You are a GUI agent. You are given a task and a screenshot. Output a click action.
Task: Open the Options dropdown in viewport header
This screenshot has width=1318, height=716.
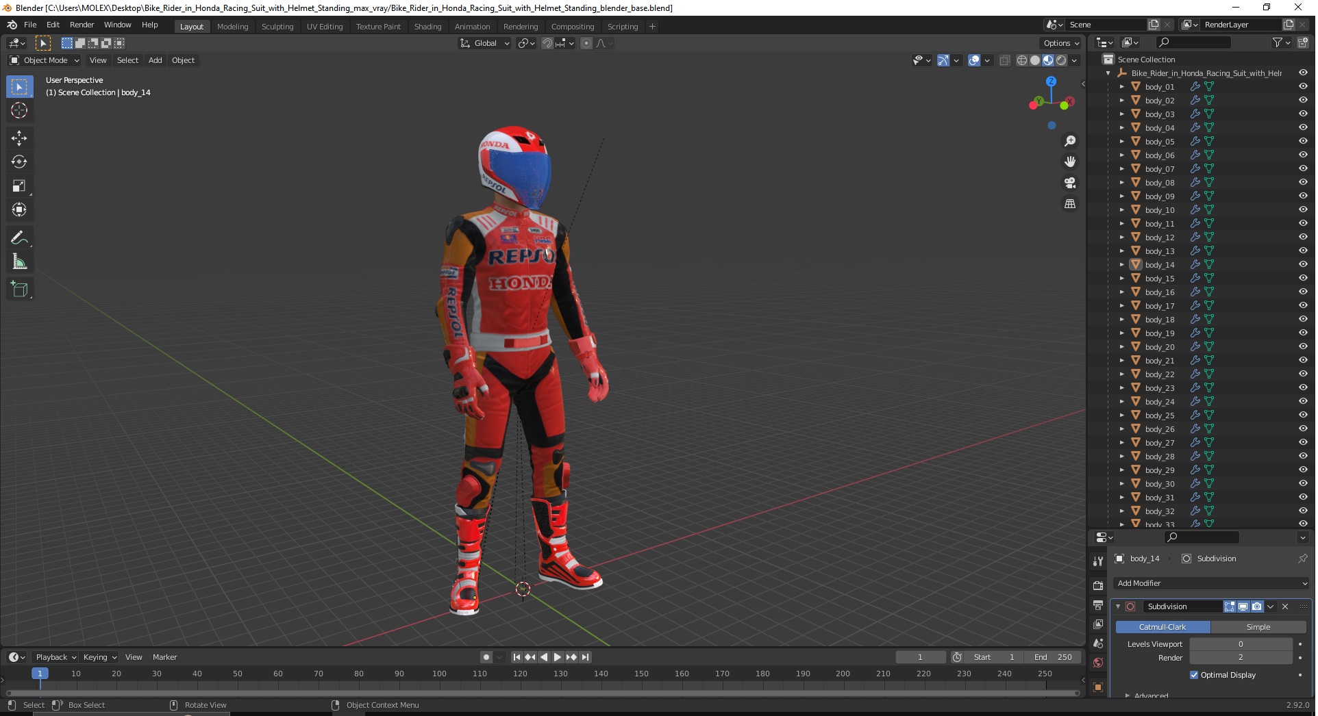click(1061, 43)
